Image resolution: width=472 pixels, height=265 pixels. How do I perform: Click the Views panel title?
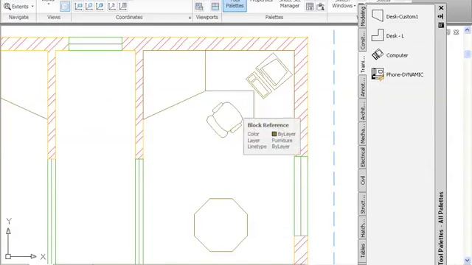click(54, 17)
